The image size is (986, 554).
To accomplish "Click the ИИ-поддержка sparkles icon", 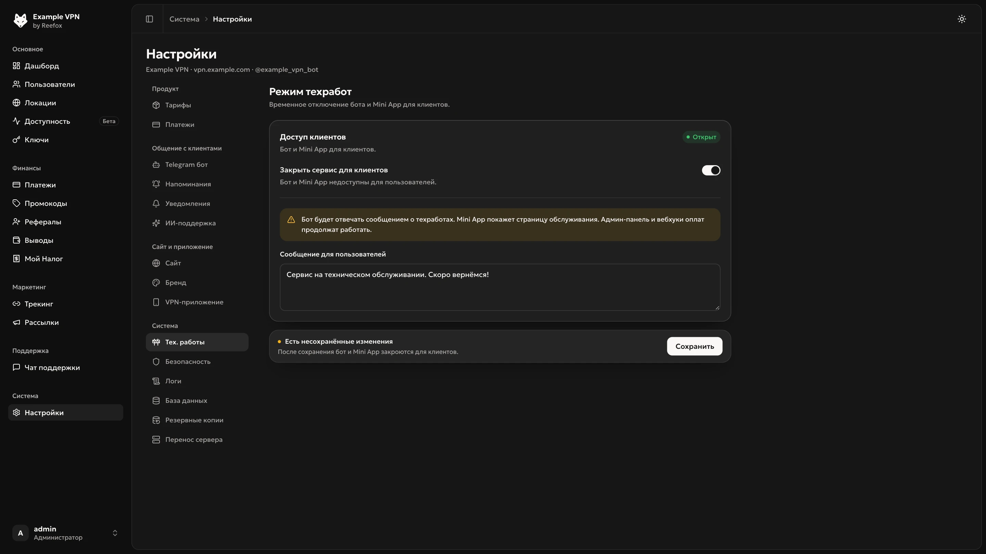I will (156, 223).
